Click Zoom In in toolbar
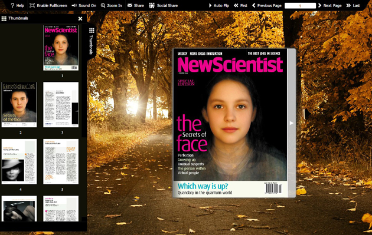 point(111,5)
